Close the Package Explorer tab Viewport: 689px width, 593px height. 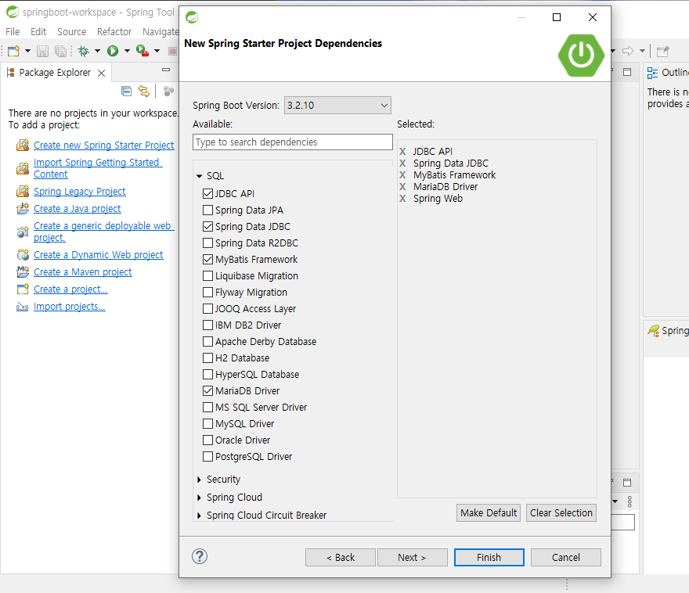pyautogui.click(x=102, y=73)
